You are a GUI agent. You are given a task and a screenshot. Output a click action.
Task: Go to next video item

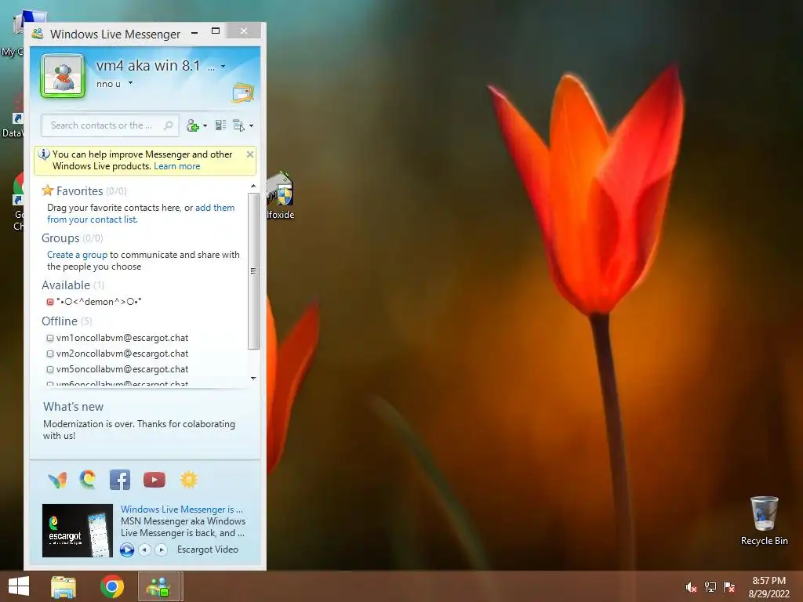click(x=161, y=549)
